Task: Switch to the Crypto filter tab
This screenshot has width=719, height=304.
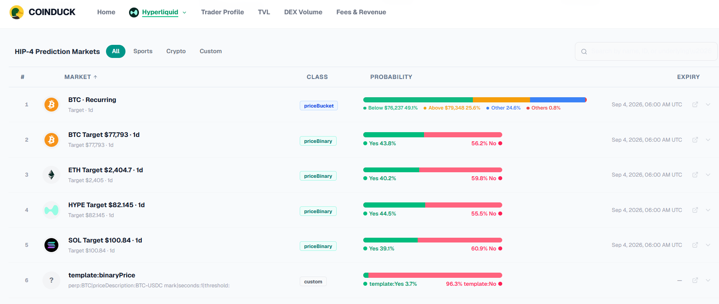Action: pyautogui.click(x=176, y=51)
